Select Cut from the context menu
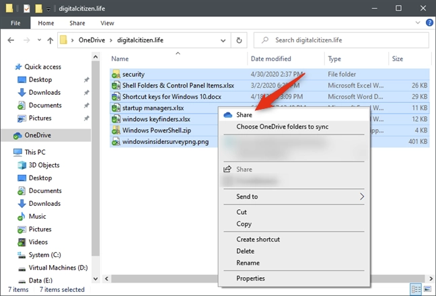The image size is (436, 296). click(x=294, y=212)
